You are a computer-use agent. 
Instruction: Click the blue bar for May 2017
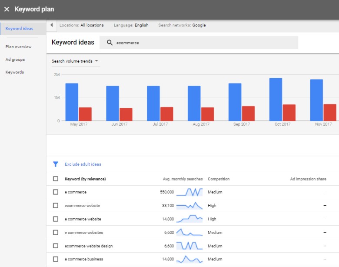(72, 102)
